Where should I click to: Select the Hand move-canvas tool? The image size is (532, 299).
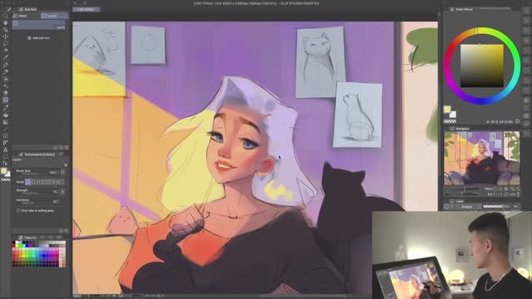(6, 22)
